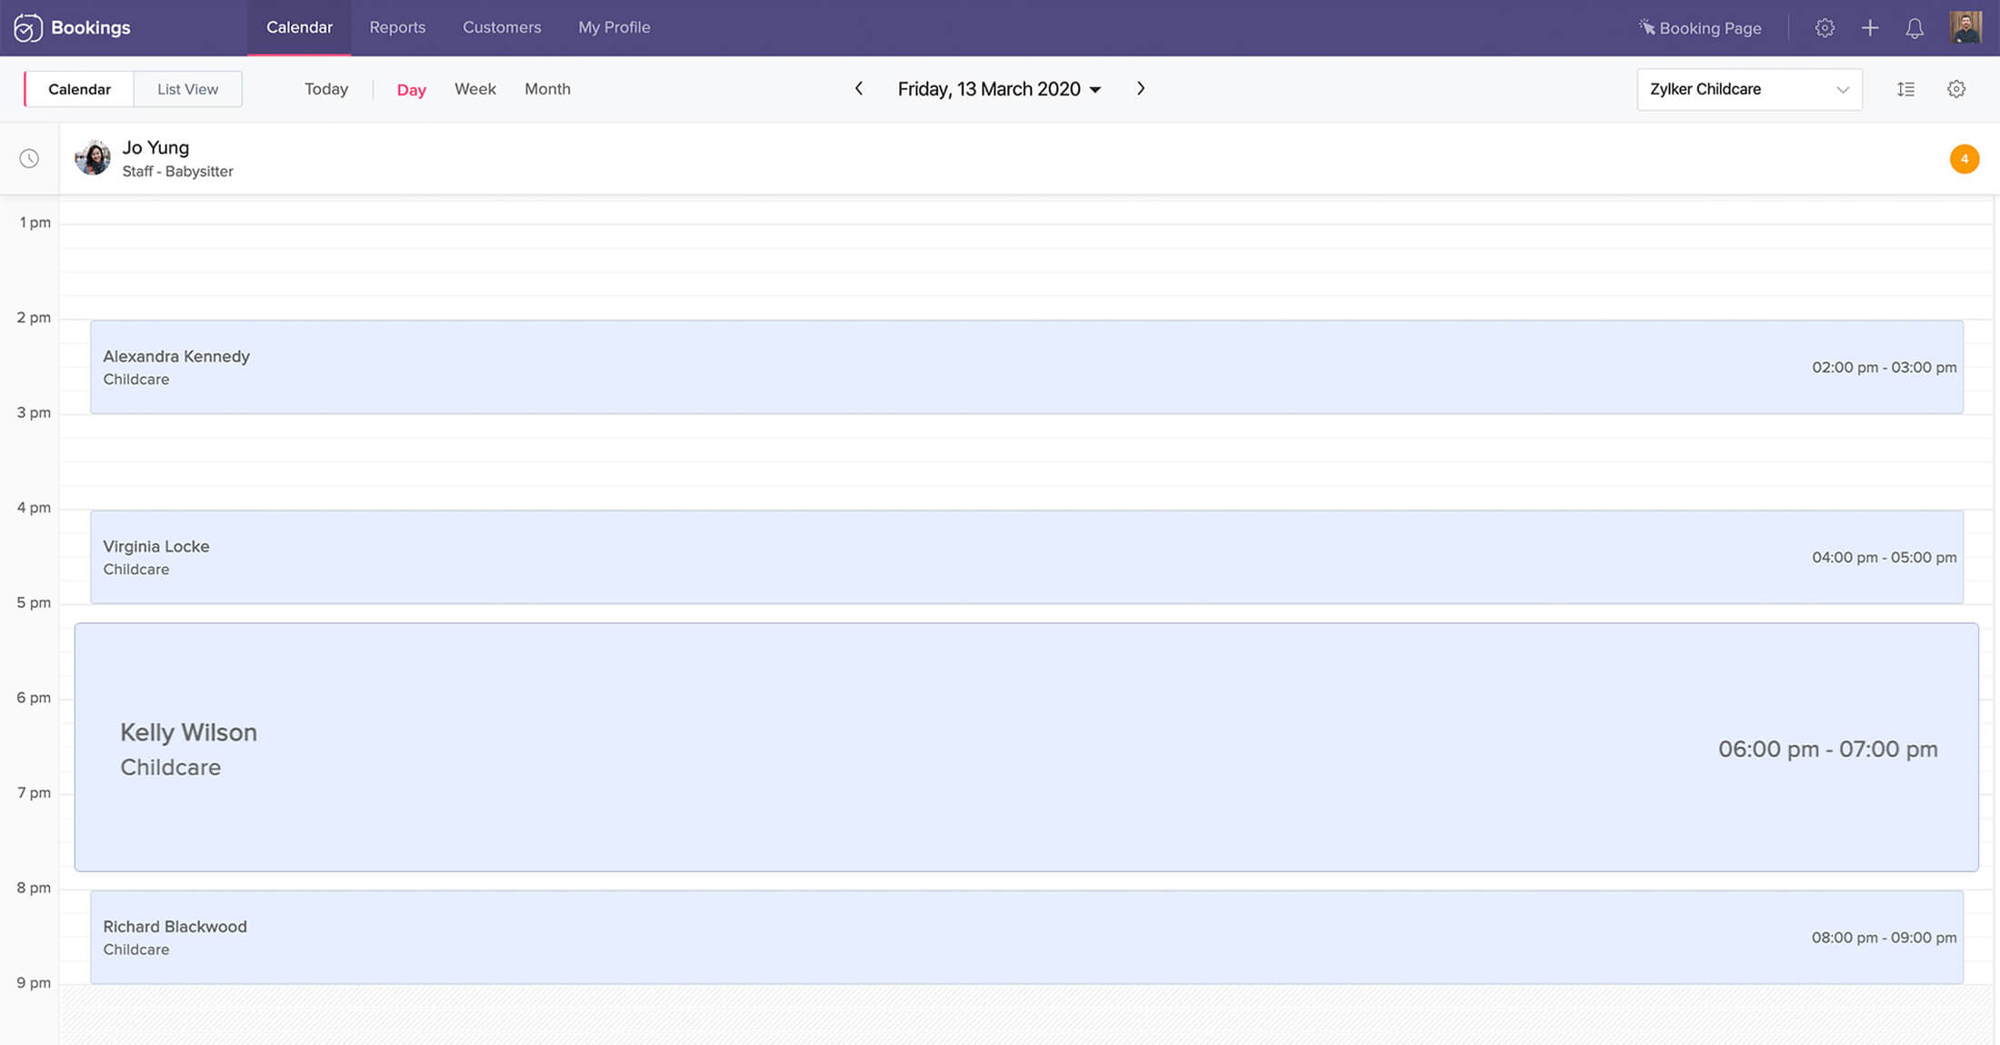Open the Booking Page link
The width and height of the screenshot is (2000, 1045).
point(1699,28)
